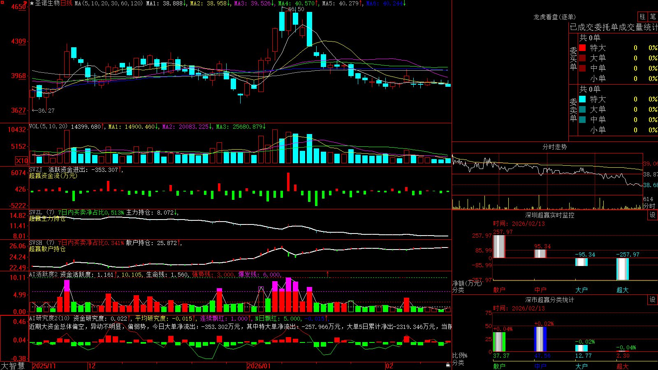The height and width of the screenshot is (370, 658).
Task: Click the 分时走势 panel title
Action: [x=554, y=147]
